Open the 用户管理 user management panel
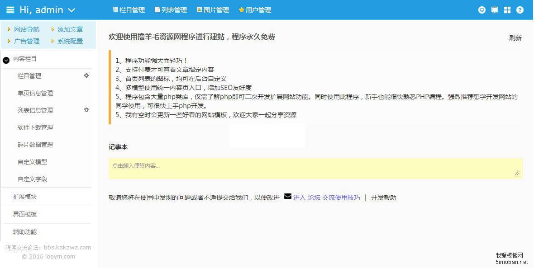 pyautogui.click(x=255, y=9)
